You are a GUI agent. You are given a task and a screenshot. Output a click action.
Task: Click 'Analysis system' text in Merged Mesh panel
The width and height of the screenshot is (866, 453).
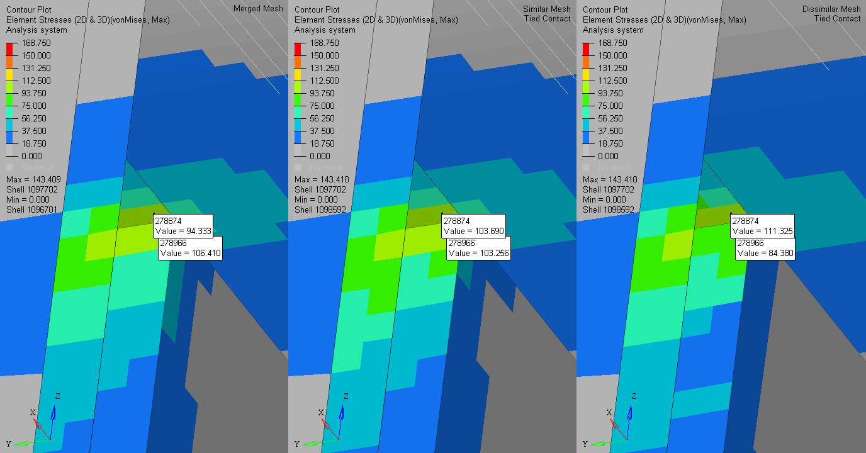click(x=37, y=30)
